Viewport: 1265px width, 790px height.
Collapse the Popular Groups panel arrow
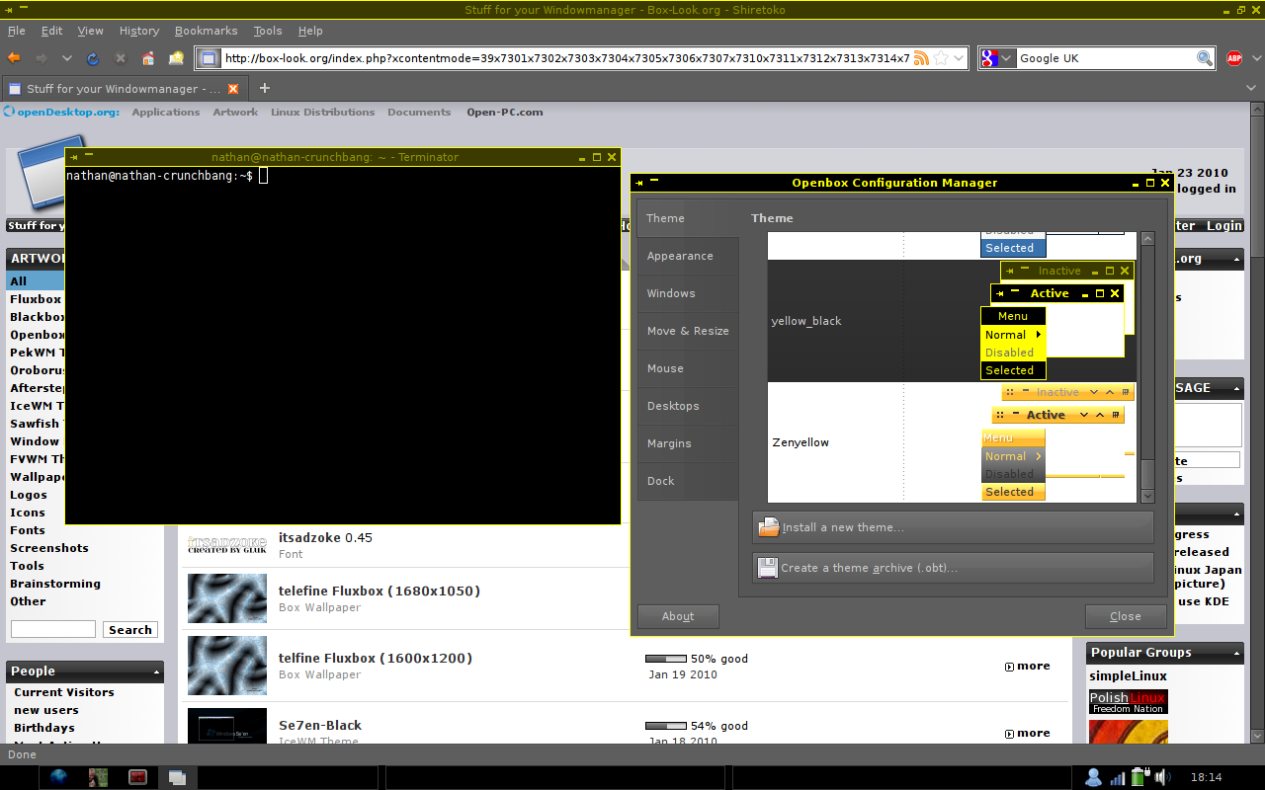(1237, 654)
